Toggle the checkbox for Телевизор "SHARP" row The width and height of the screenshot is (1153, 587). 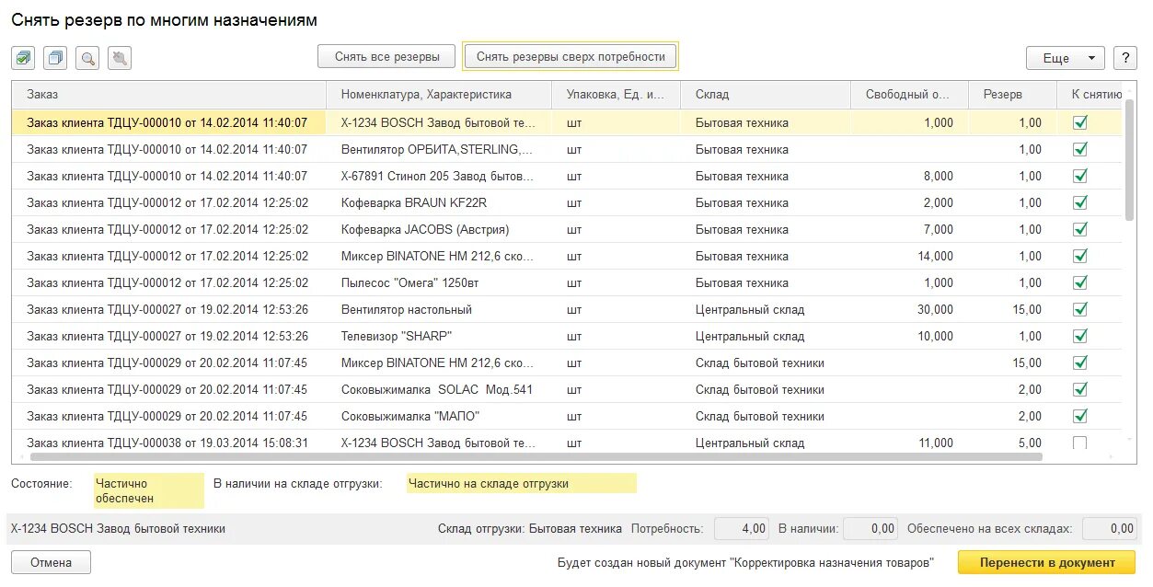tap(1080, 336)
